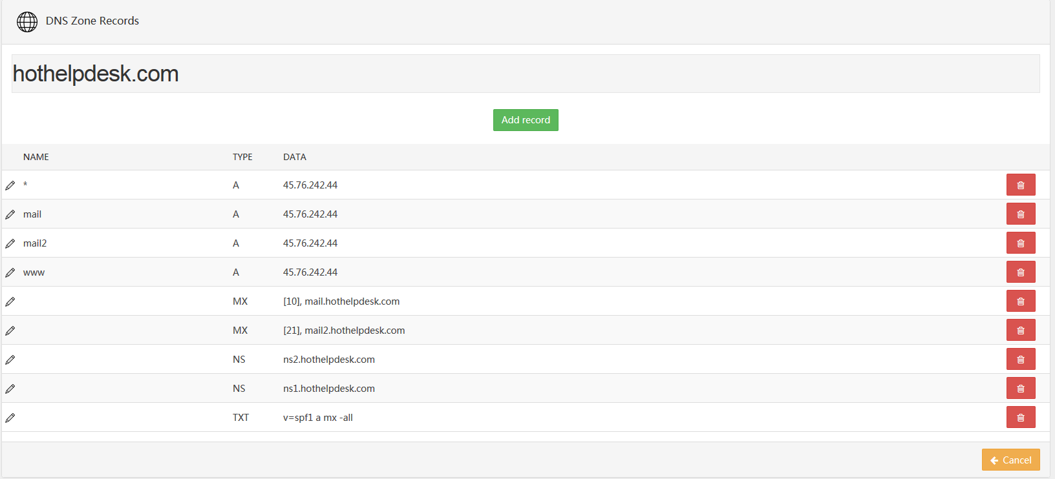Edit the www A record

click(x=10, y=272)
